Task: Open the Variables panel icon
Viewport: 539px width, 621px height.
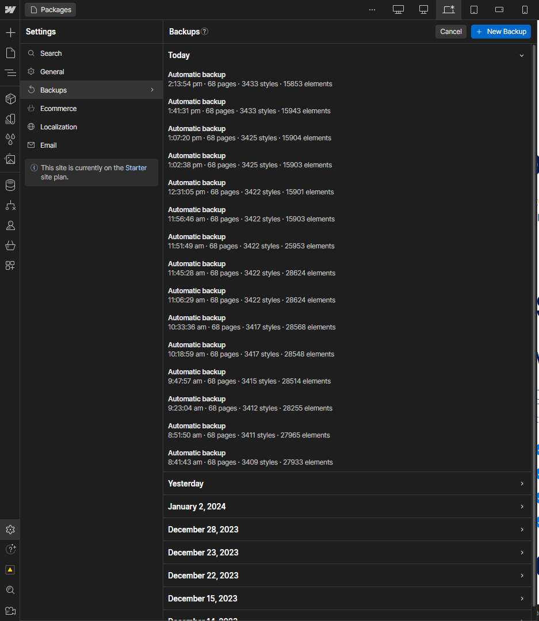Action: coord(10,119)
